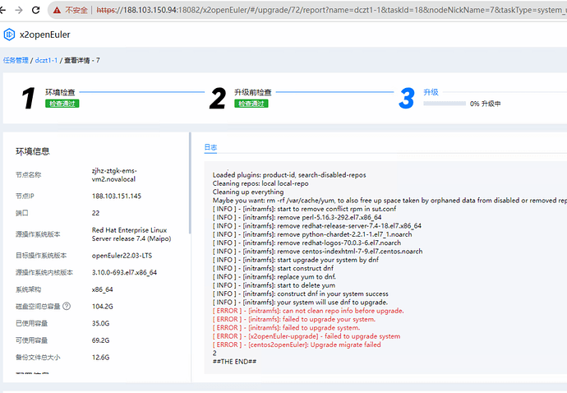Open the 任务管理 breadcrumb link

click(15, 60)
